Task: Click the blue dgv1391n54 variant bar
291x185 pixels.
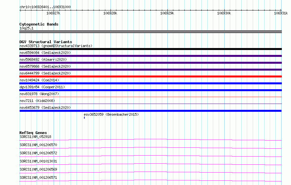Action: pos(150,90)
